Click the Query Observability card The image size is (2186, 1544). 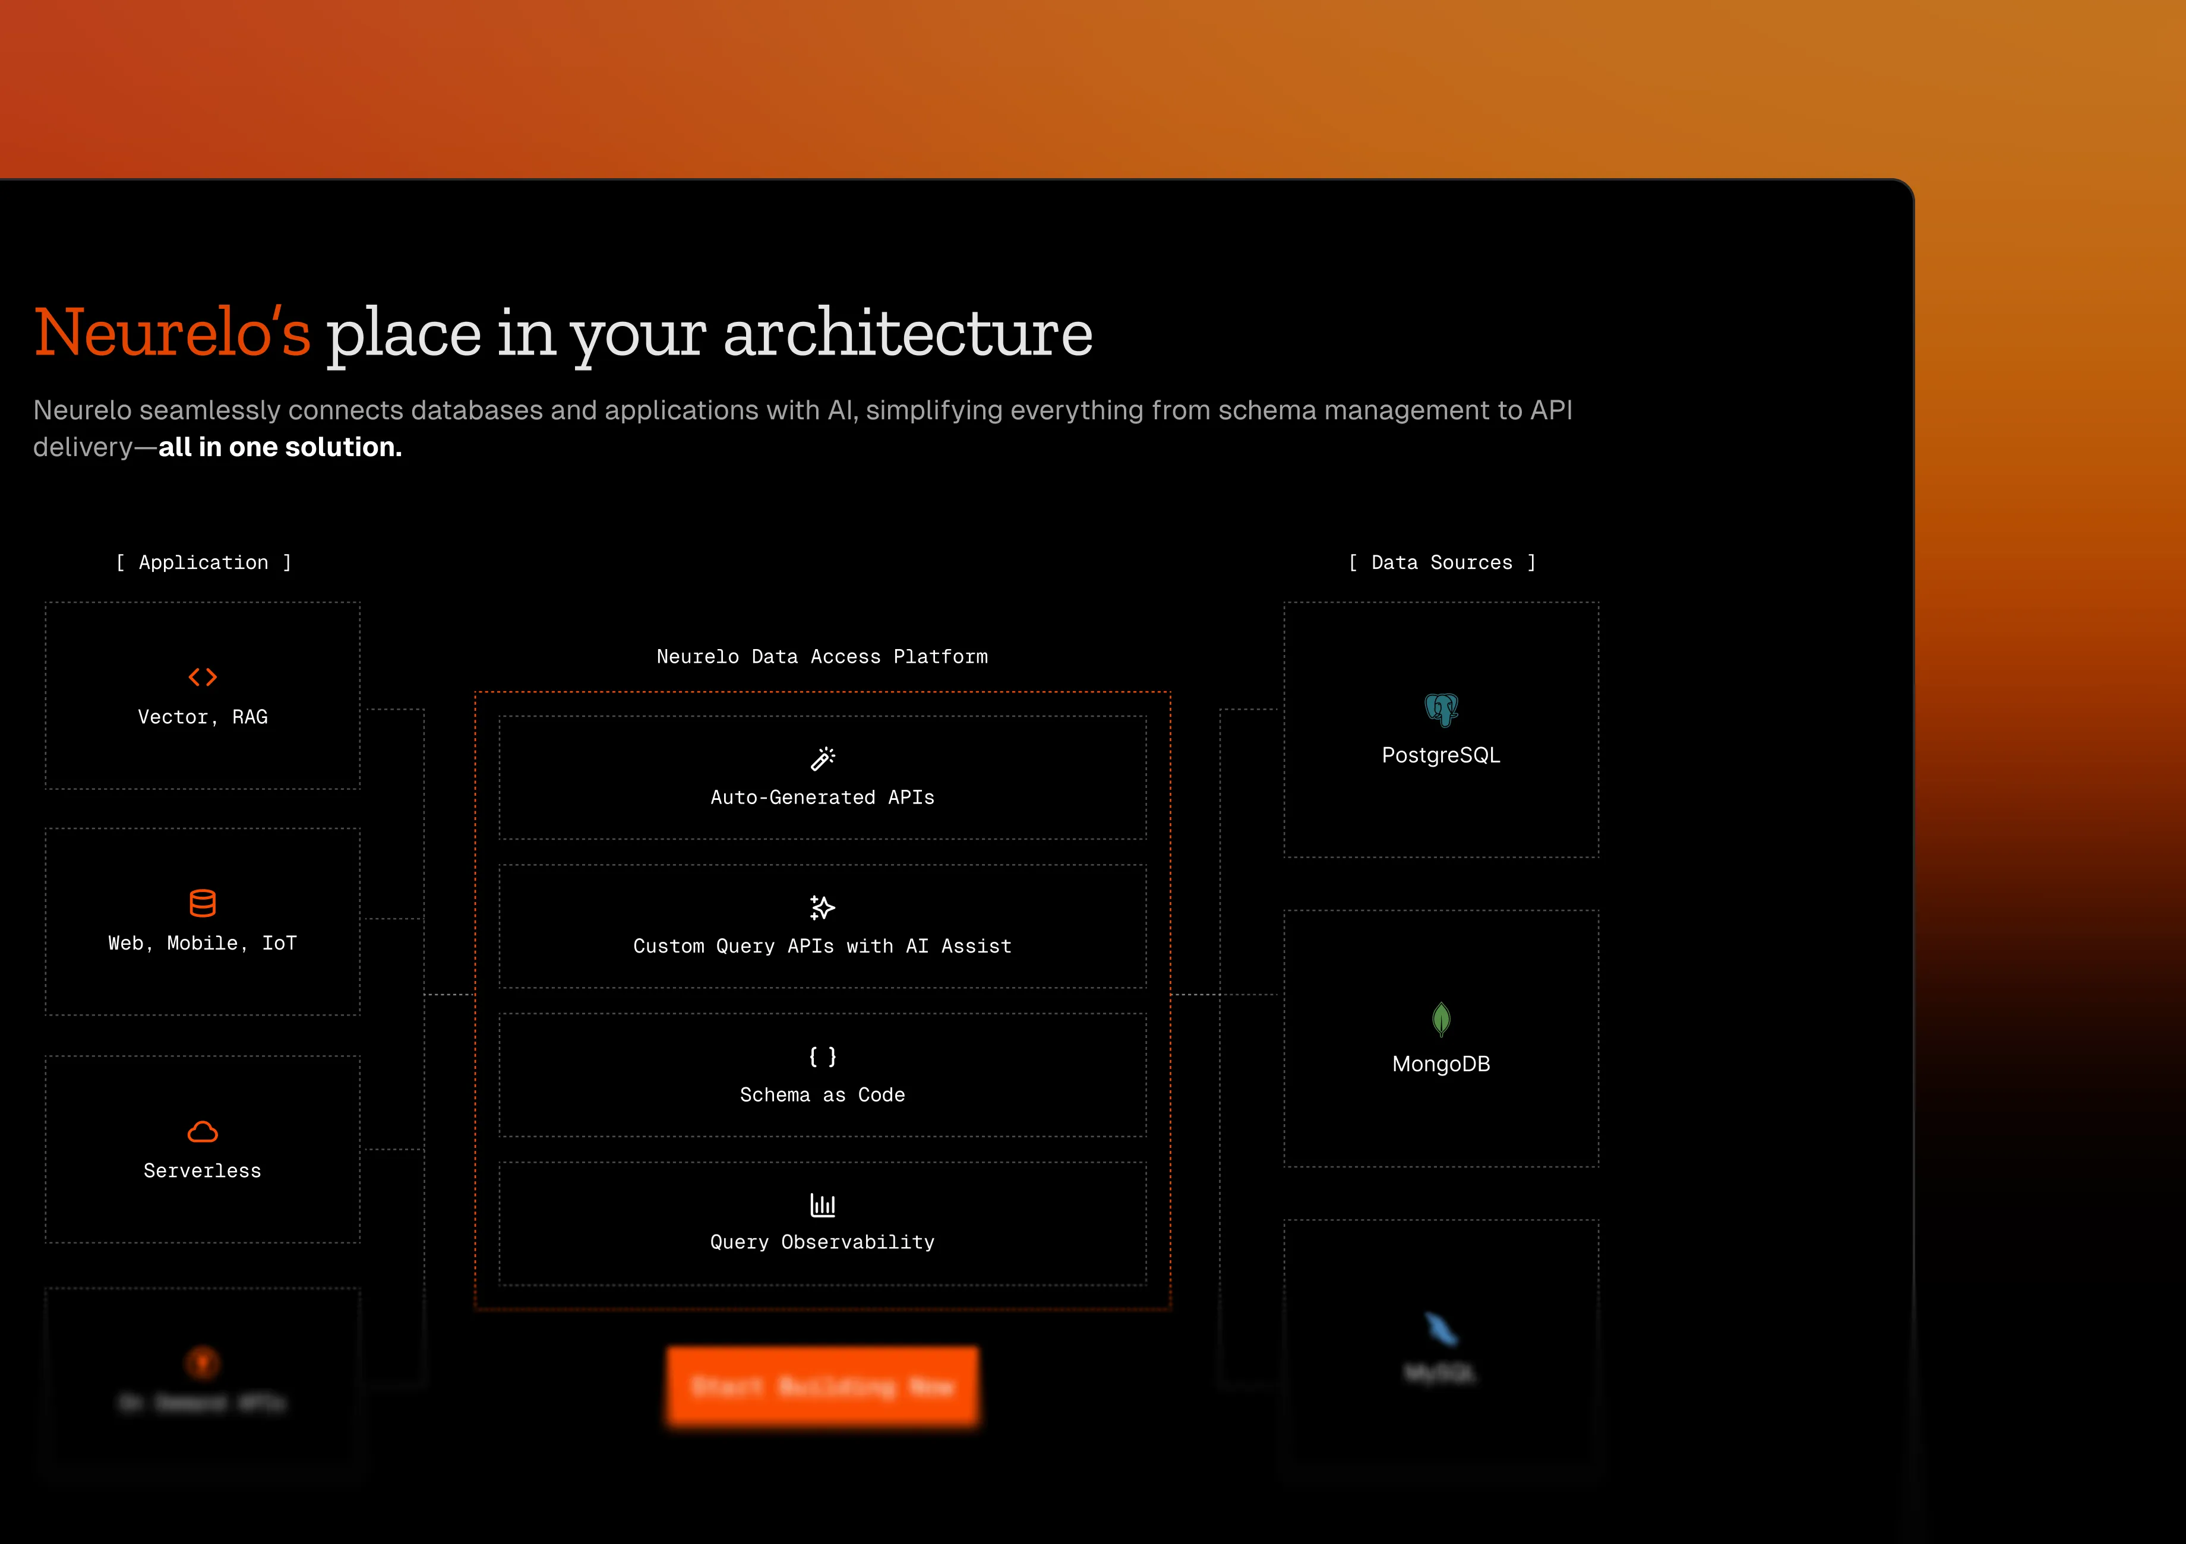pos(822,1223)
